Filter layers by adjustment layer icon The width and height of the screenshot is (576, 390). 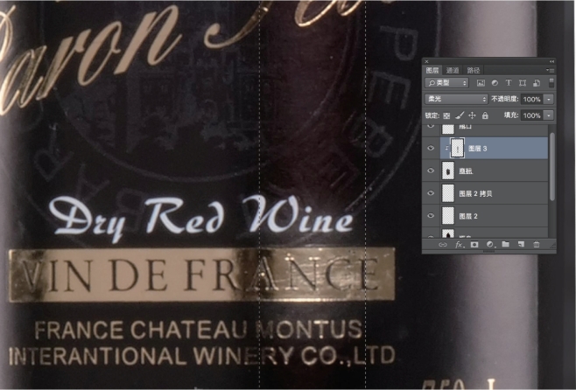pyautogui.click(x=495, y=83)
